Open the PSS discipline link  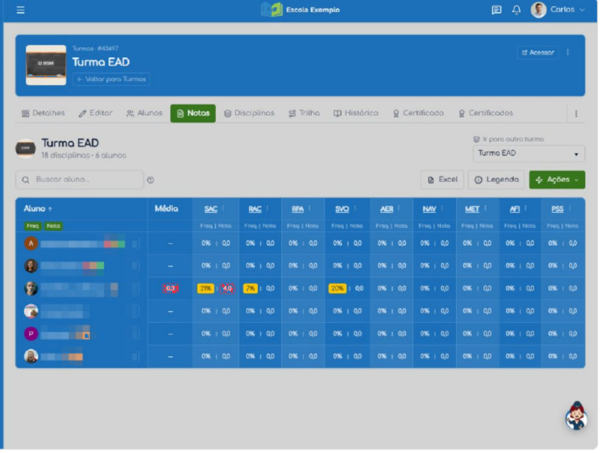tap(557, 209)
